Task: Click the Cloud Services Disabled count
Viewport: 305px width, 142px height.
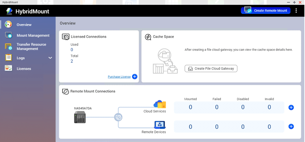Action: (x=243, y=107)
